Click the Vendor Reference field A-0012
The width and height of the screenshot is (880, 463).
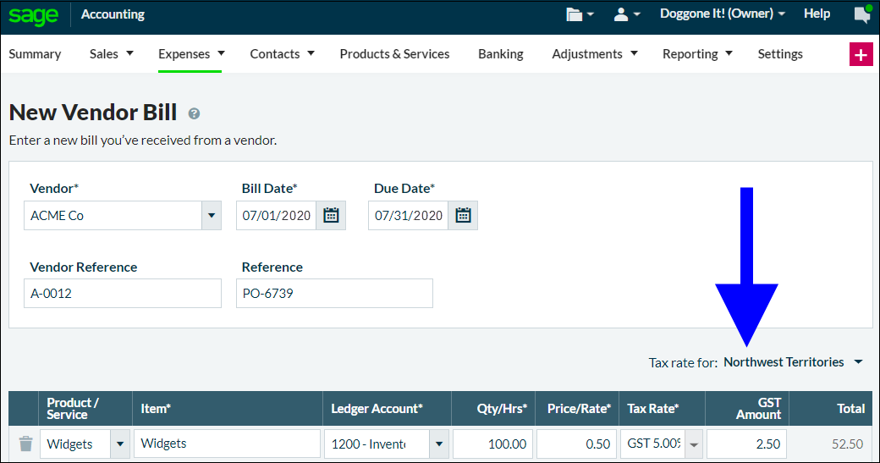(x=123, y=294)
